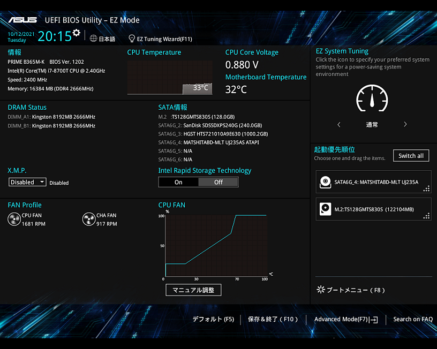
Task: Click the M.2 :TS128GMTS830S (128.0GB) row
Action: 197,117
